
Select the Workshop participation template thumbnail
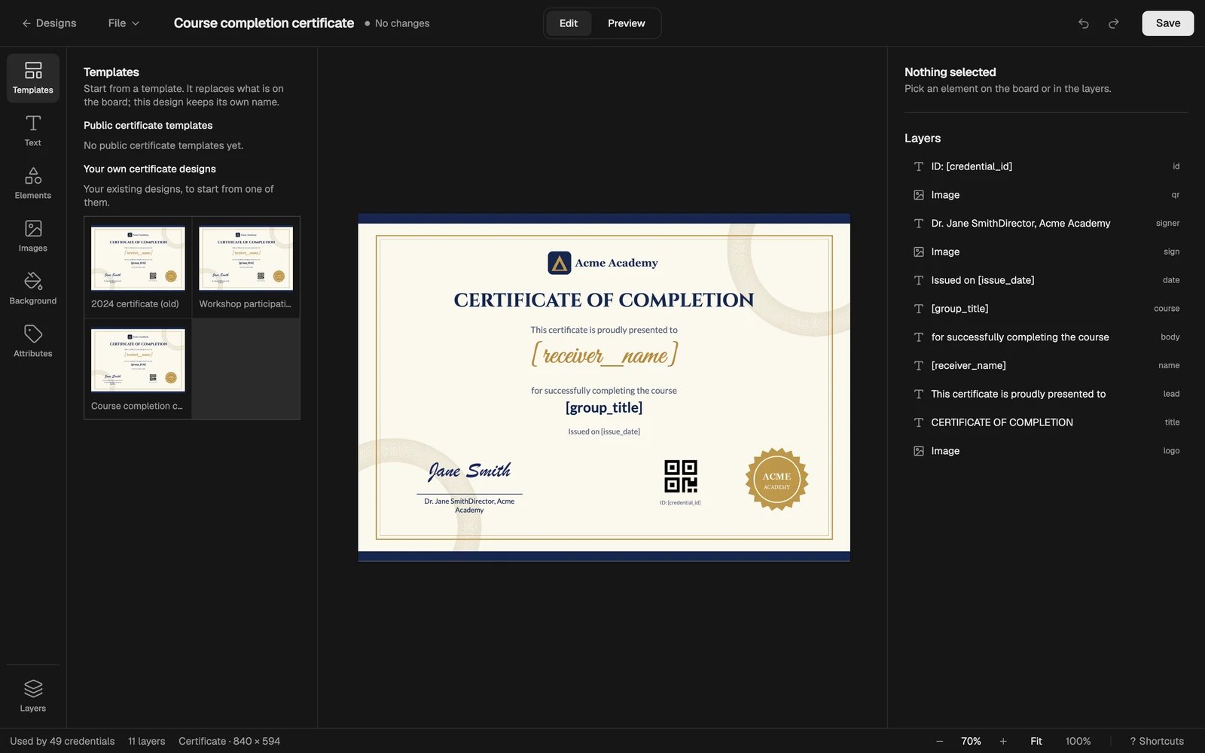(x=246, y=267)
